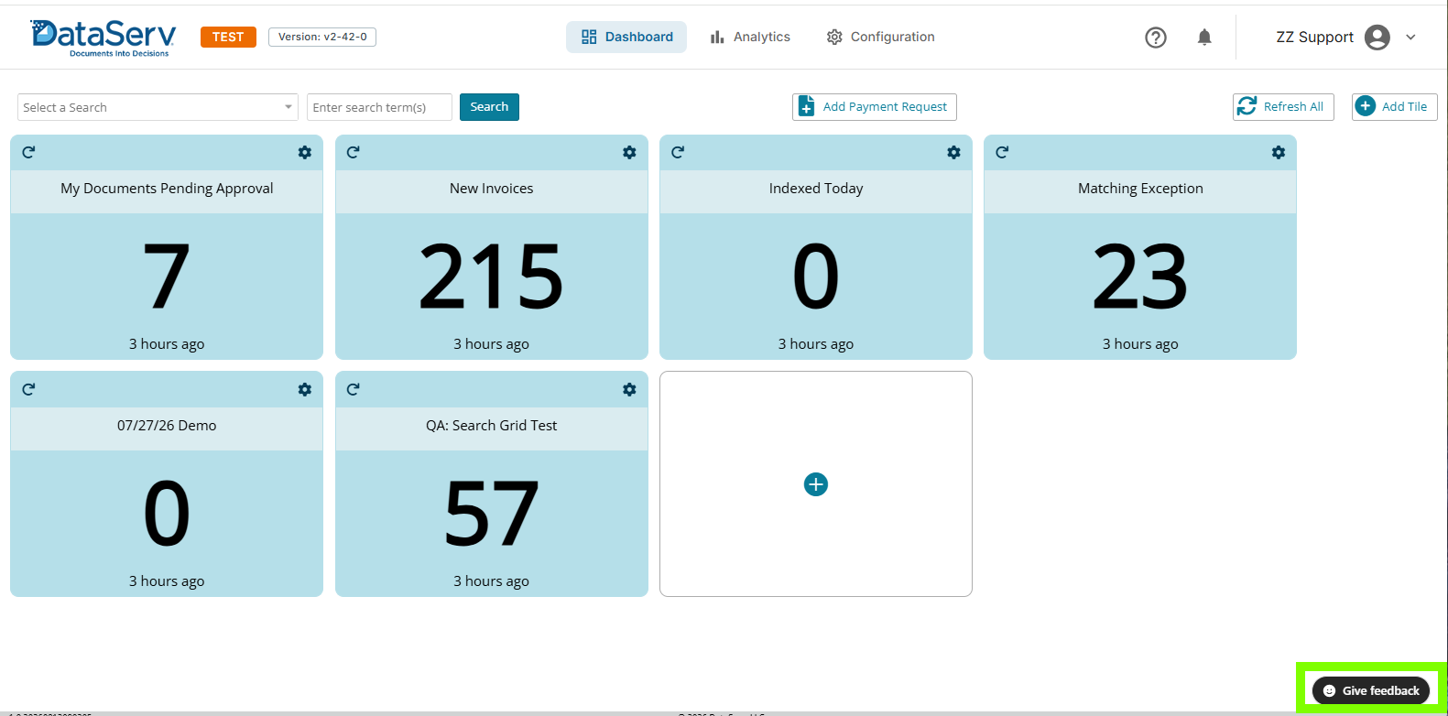Open settings gear on New Invoices tile
1448x716 pixels.
pyautogui.click(x=629, y=153)
